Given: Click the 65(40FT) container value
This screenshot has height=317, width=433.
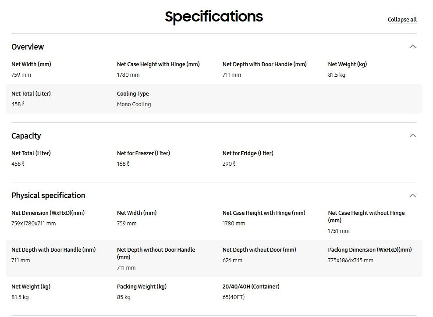Looking at the screenshot, I should tap(234, 297).
